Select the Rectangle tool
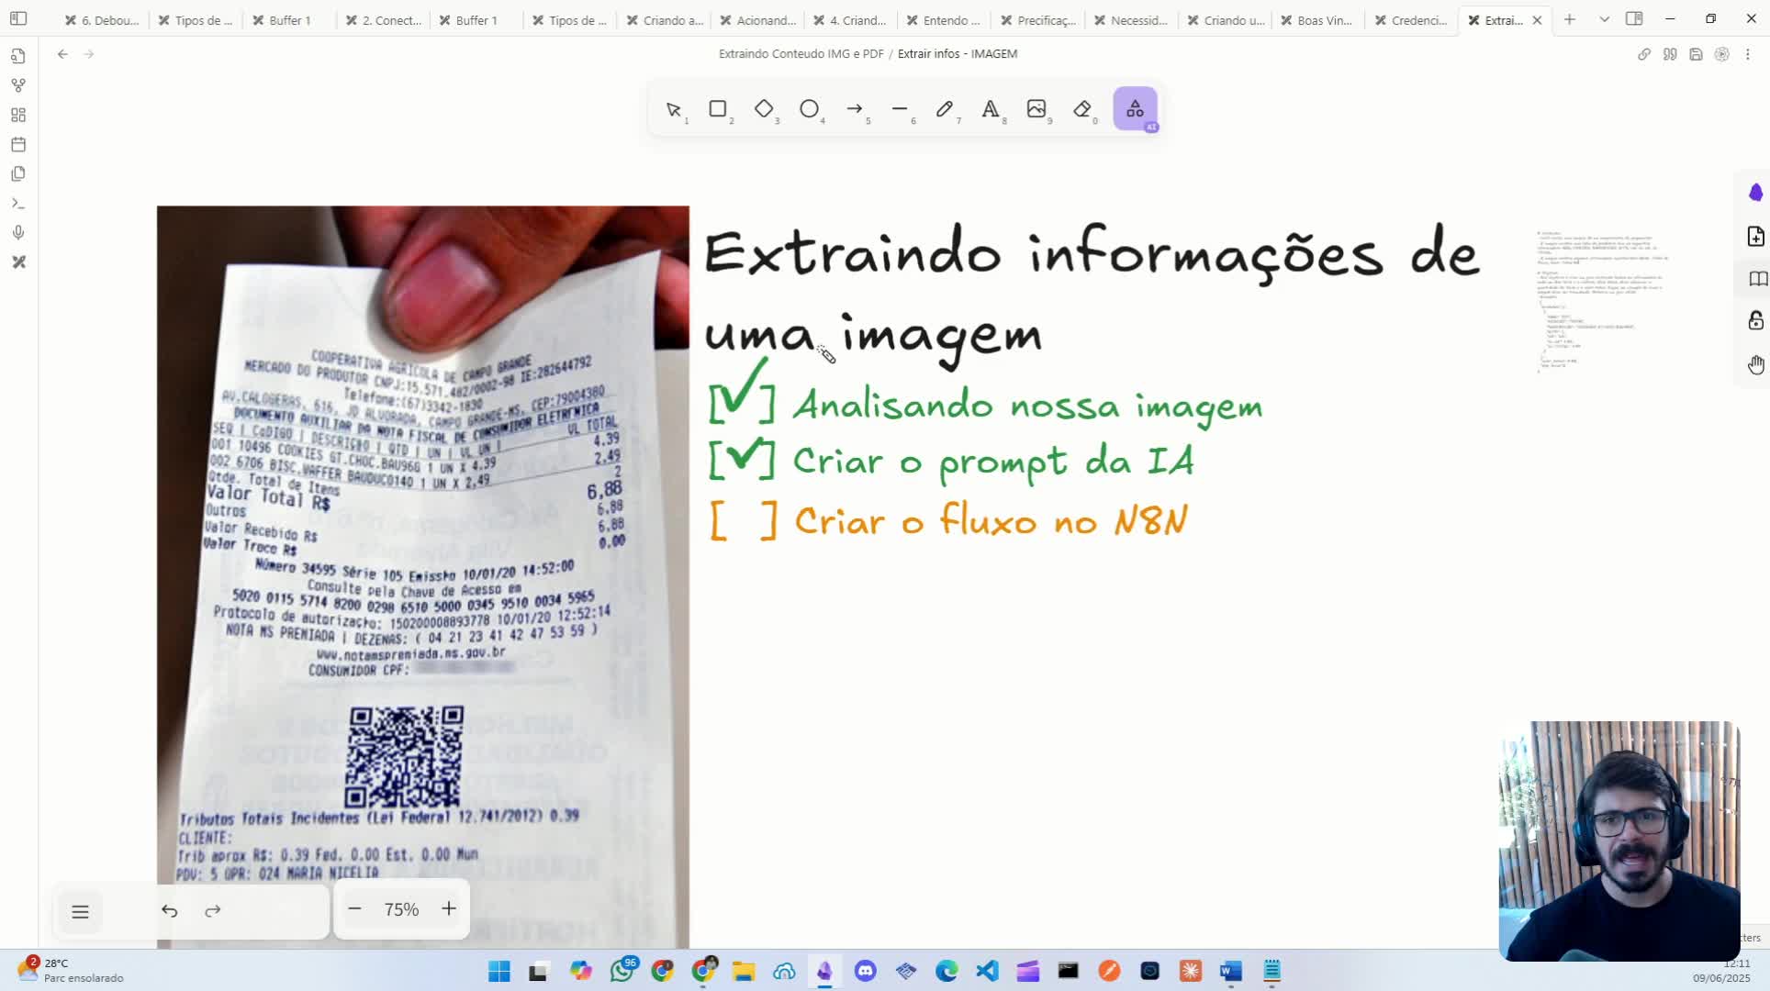This screenshot has height=991, width=1770. [x=718, y=109]
